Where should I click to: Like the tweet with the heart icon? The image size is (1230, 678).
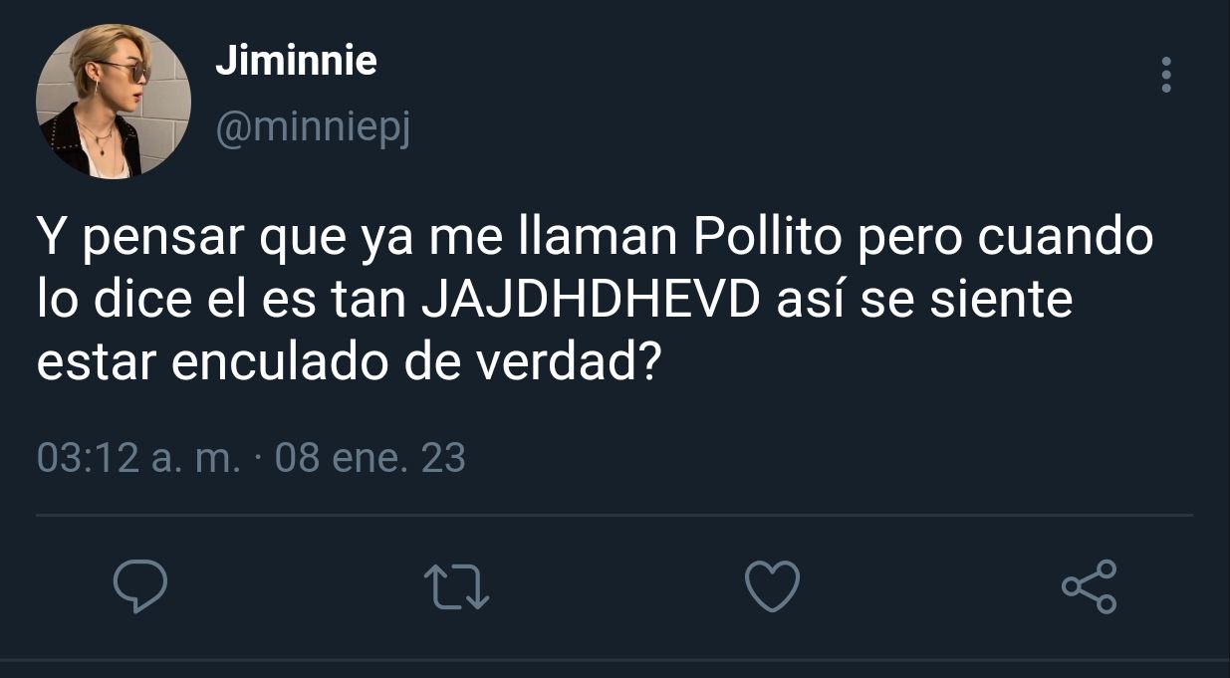click(773, 586)
